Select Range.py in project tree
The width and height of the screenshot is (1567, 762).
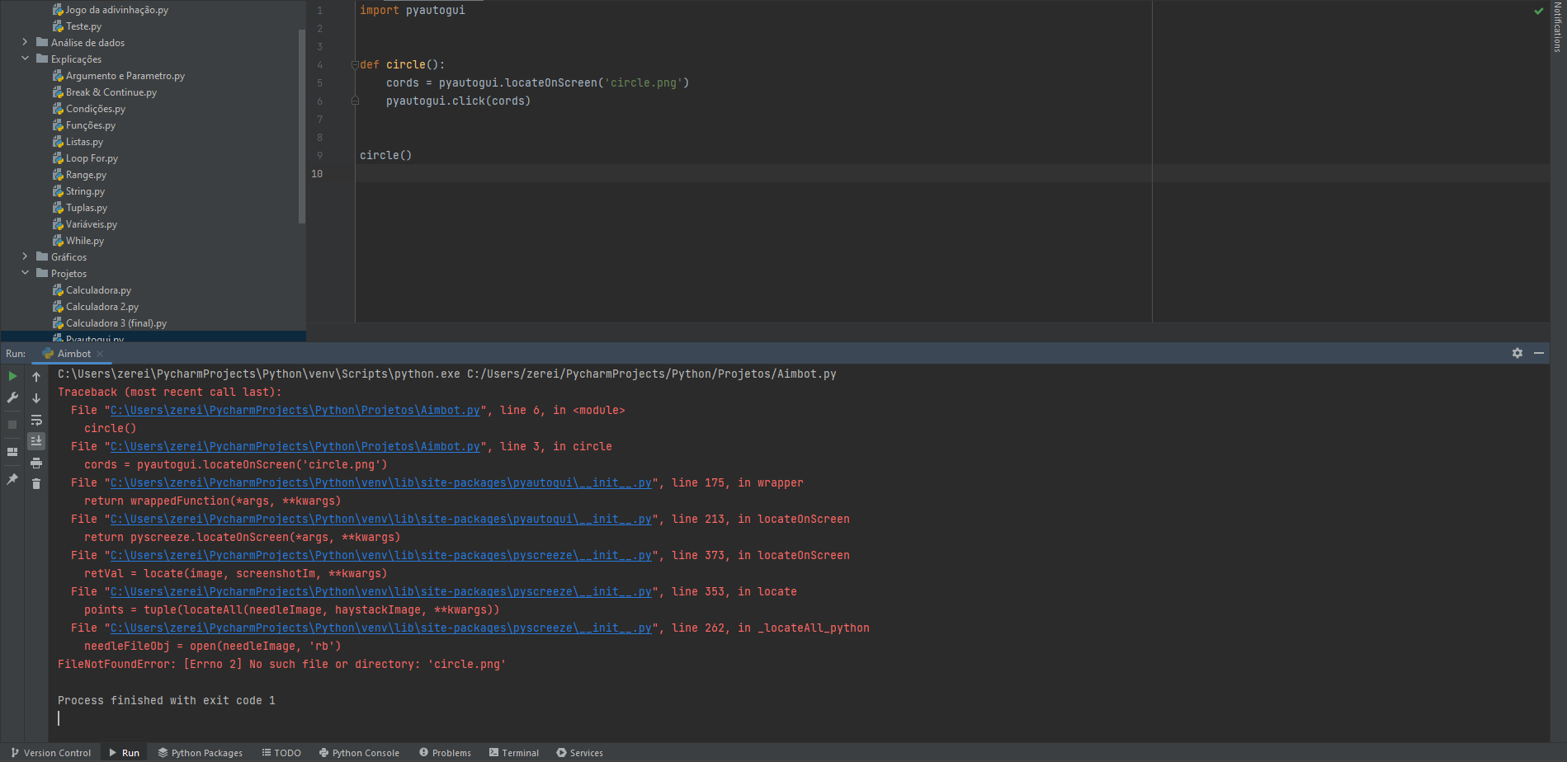pos(86,175)
